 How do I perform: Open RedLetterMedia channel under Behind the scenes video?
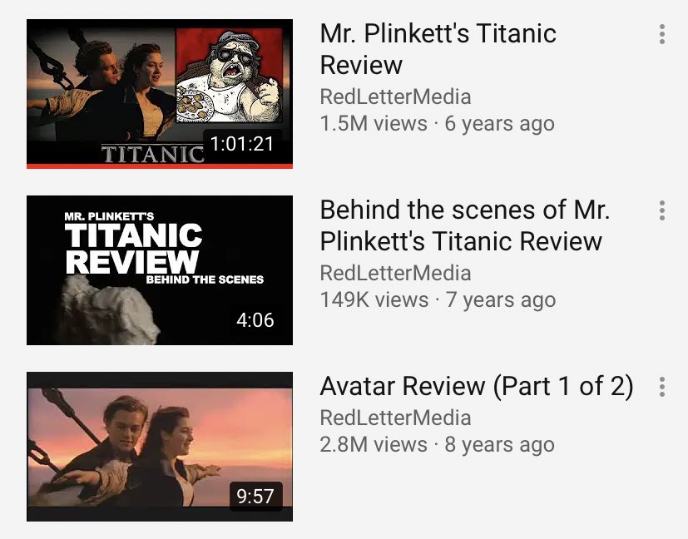click(x=396, y=273)
